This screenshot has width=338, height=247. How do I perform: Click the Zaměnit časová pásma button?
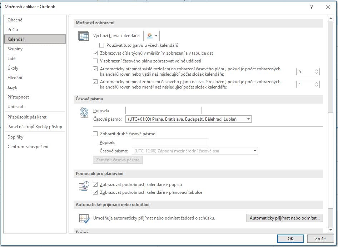(118, 160)
